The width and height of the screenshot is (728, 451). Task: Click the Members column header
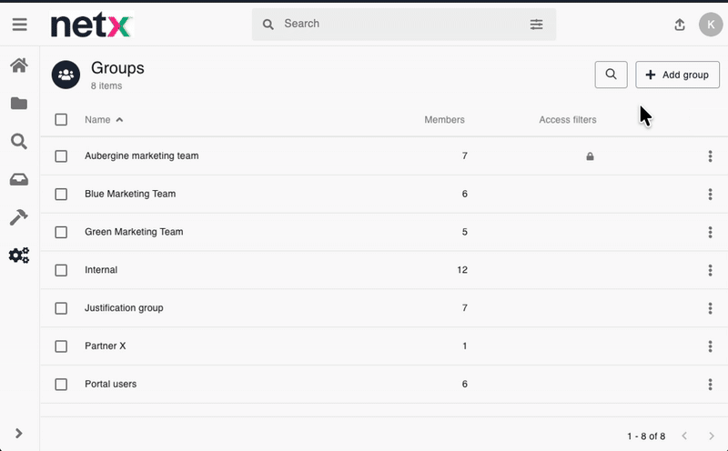(444, 120)
